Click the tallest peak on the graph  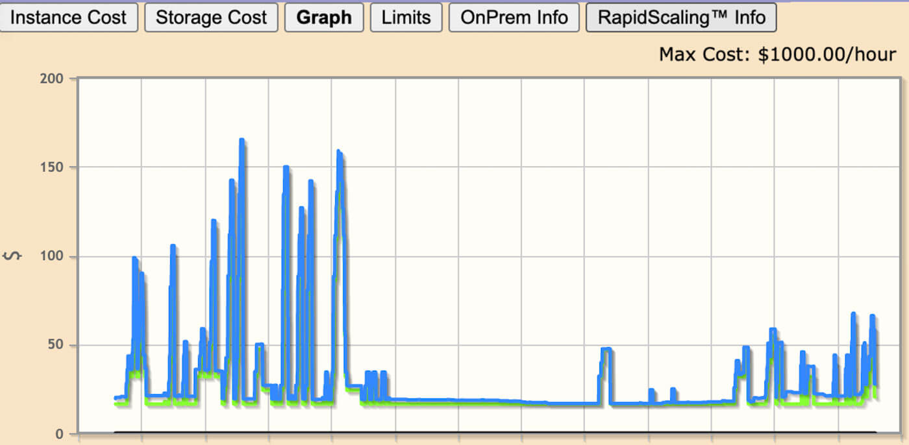[242, 140]
